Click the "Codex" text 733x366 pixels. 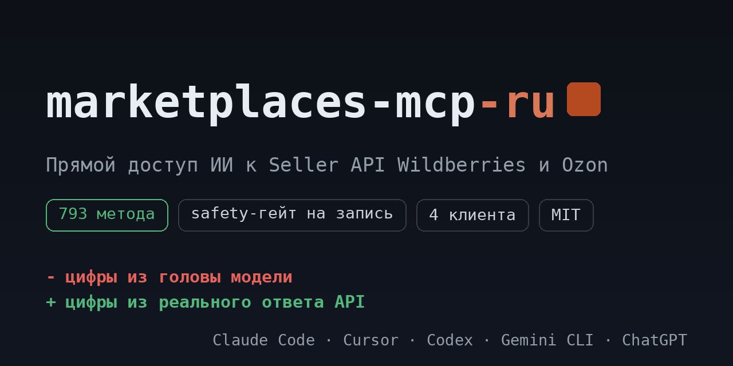point(450,340)
